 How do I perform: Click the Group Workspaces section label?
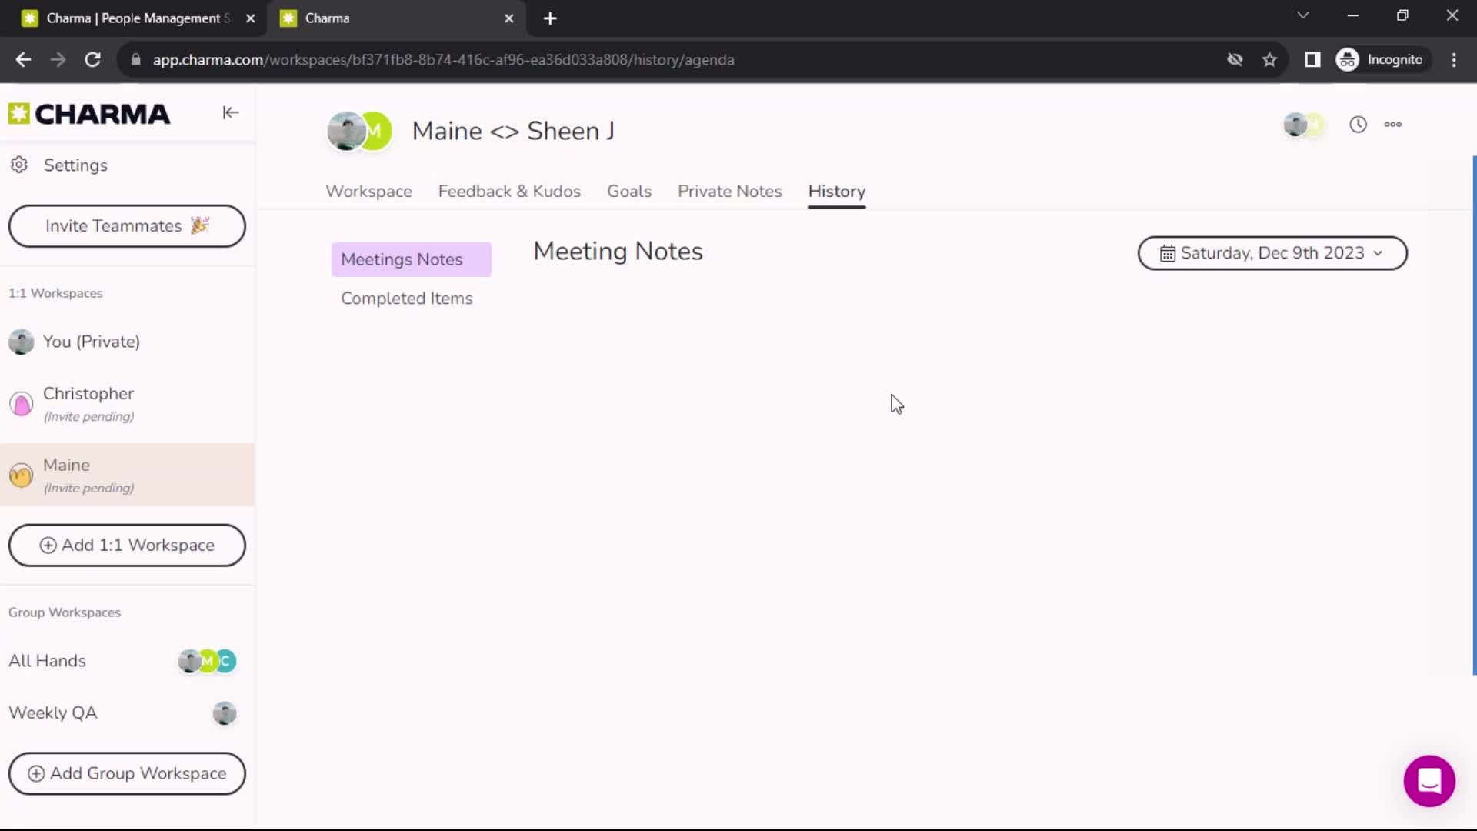(x=65, y=612)
